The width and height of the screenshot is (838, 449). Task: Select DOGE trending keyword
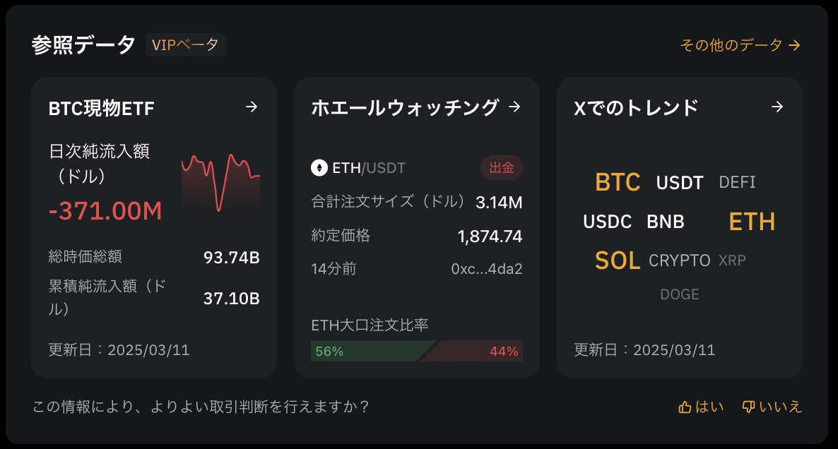[x=680, y=294]
